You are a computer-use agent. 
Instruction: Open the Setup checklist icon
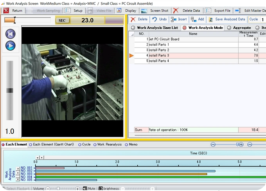pos(68,11)
